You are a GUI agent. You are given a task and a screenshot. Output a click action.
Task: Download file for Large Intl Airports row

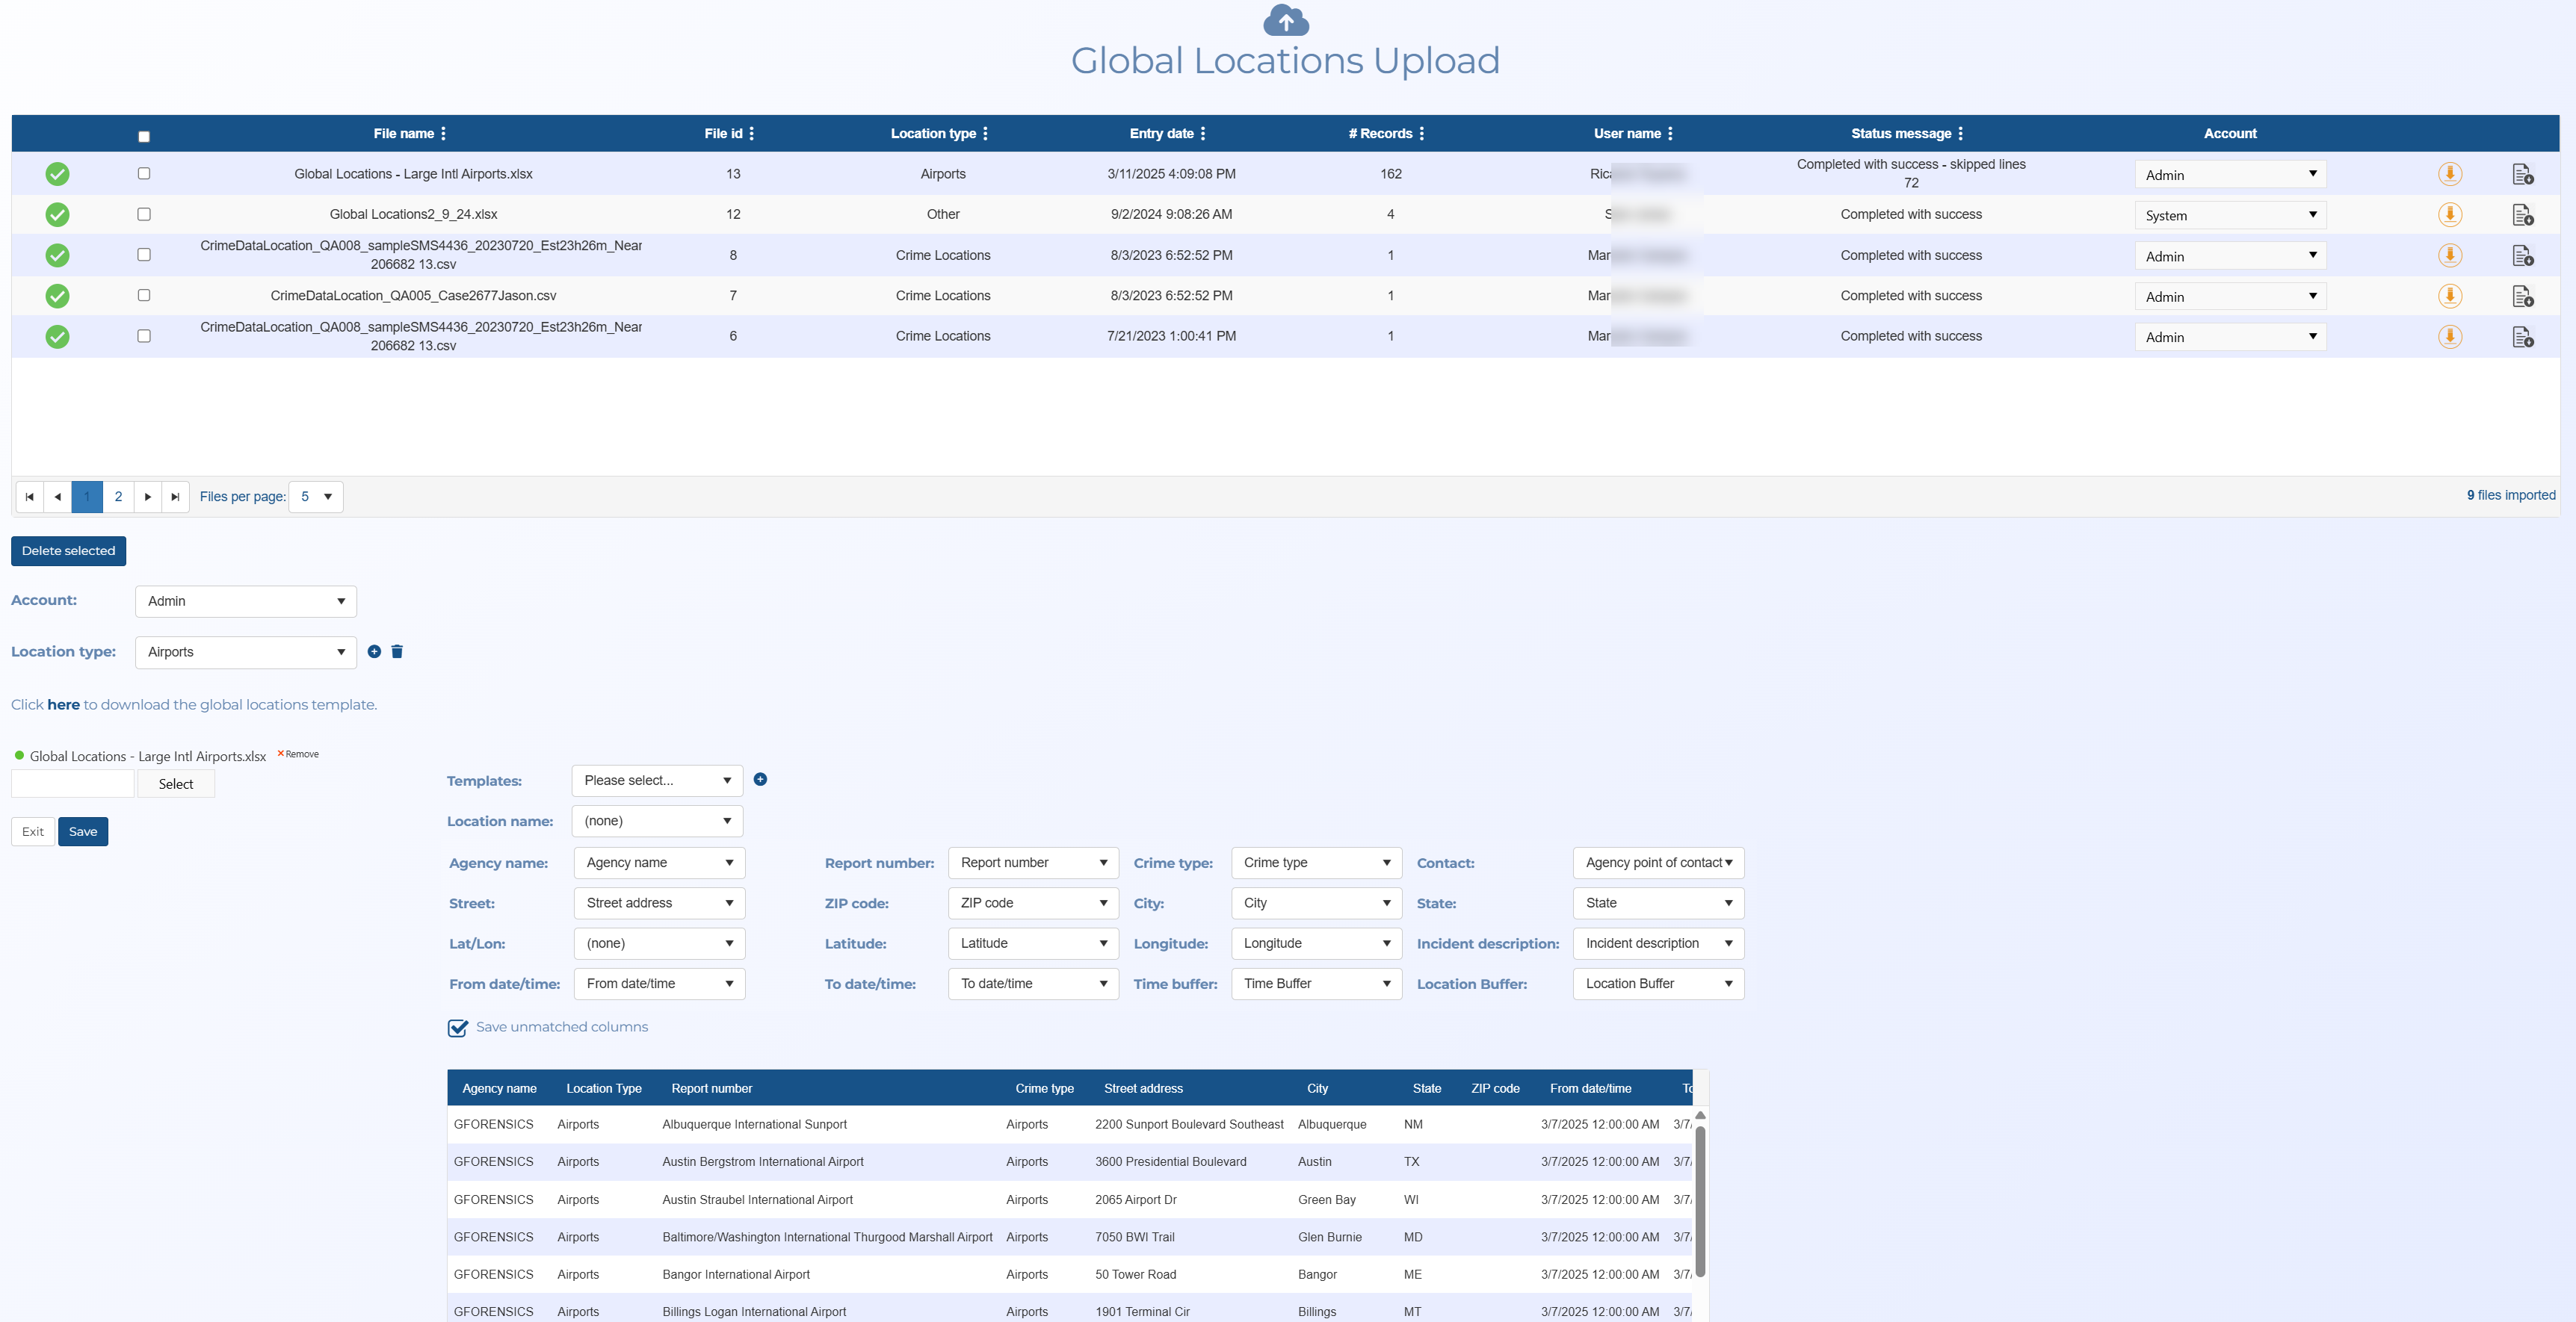[x=2449, y=174]
